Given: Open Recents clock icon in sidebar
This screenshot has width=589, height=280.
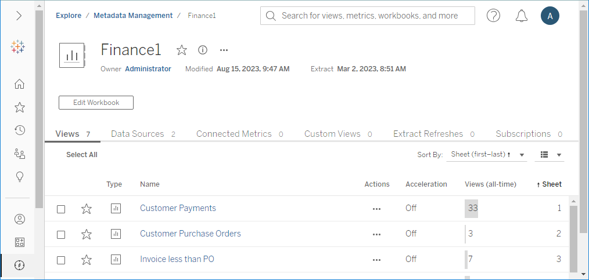Looking at the screenshot, I should [x=19, y=130].
